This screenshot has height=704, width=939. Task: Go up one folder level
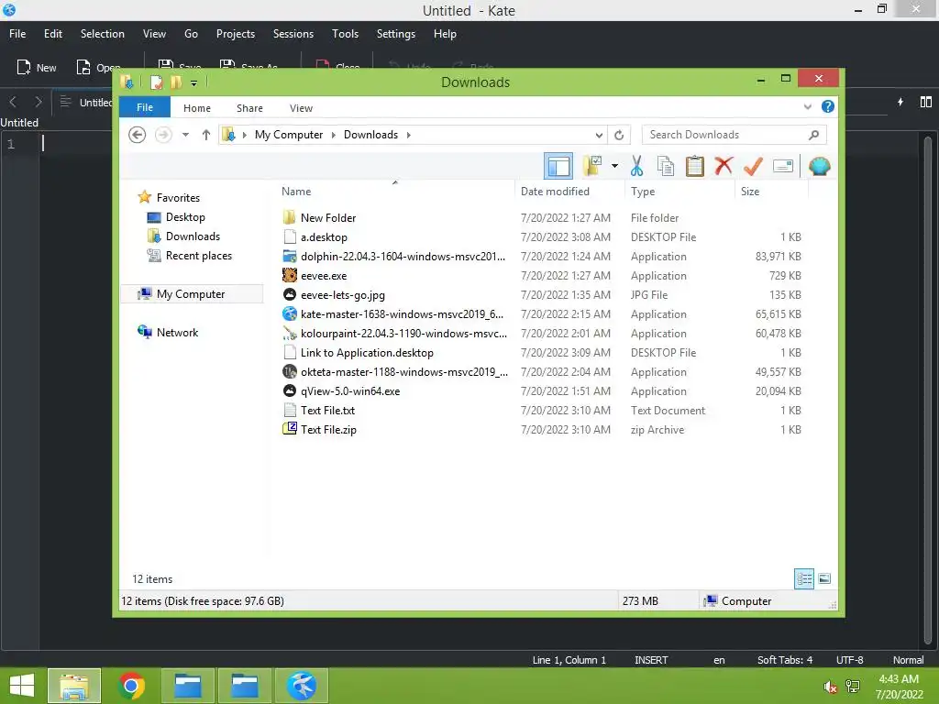pos(206,135)
